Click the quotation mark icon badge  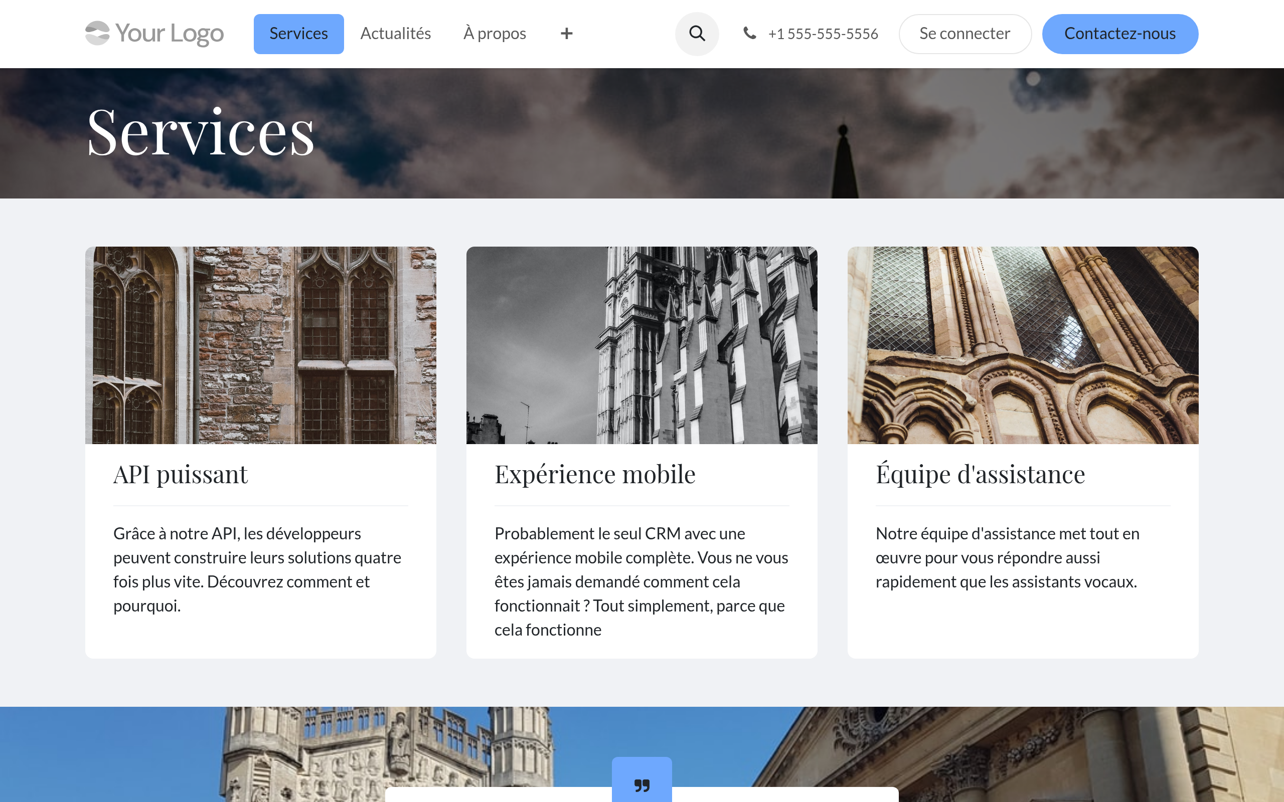coord(641,784)
